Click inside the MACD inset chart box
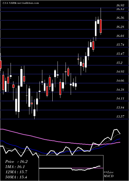 click(x=71, y=168)
